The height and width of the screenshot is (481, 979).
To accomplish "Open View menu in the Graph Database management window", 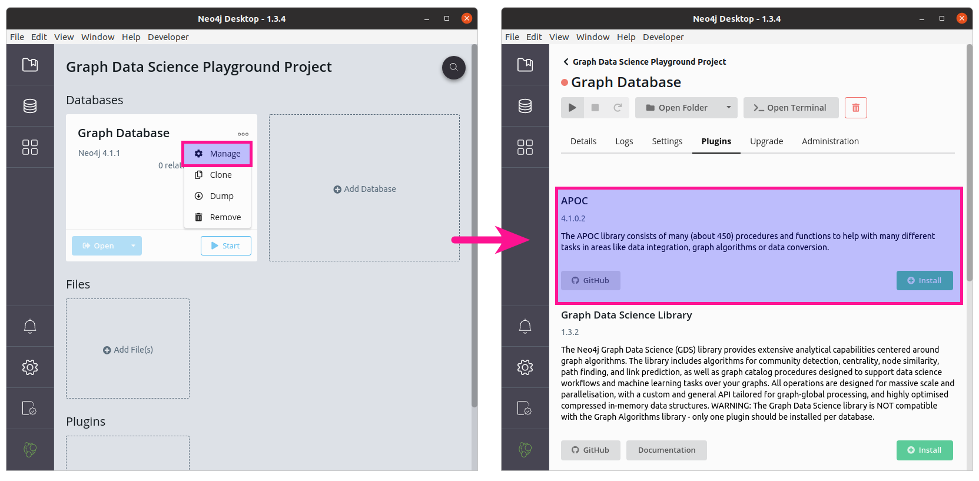I will [559, 37].
